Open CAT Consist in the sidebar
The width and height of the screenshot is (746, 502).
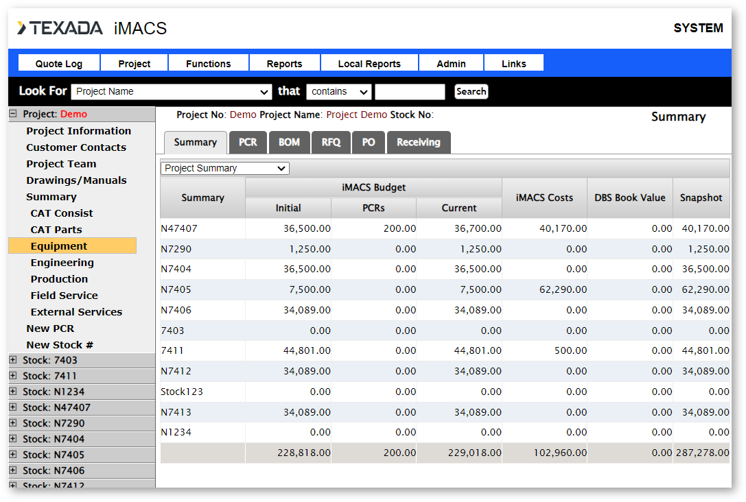62,213
